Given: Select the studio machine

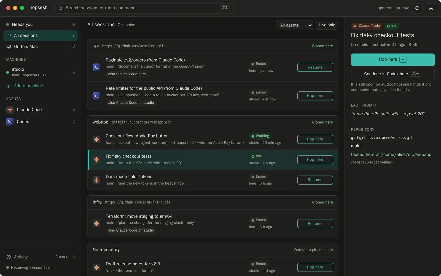Looking at the screenshot, I should (x=41, y=72).
